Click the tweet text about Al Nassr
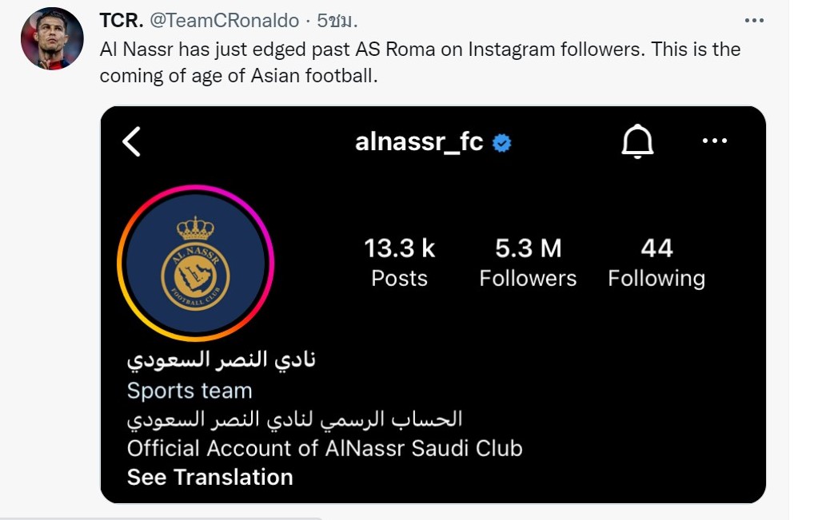The width and height of the screenshot is (818, 520). pyautogui.click(x=420, y=62)
